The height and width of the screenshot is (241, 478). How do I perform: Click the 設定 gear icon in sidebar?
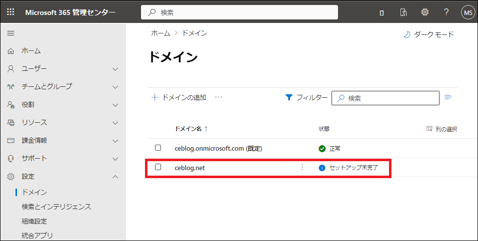(10, 177)
